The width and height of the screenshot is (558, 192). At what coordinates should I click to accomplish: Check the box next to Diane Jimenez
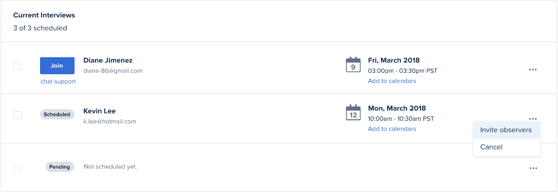17,66
